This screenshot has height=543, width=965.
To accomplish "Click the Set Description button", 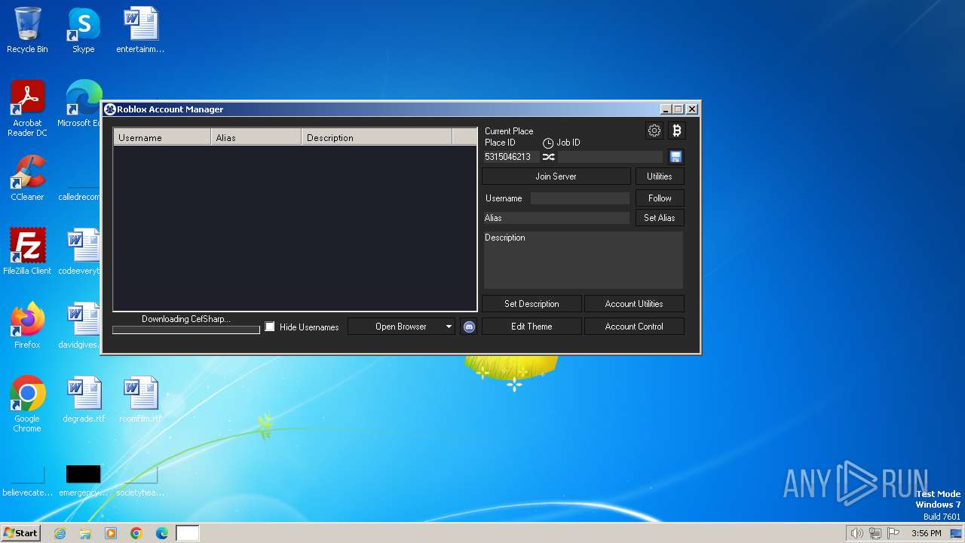I will pyautogui.click(x=532, y=304).
